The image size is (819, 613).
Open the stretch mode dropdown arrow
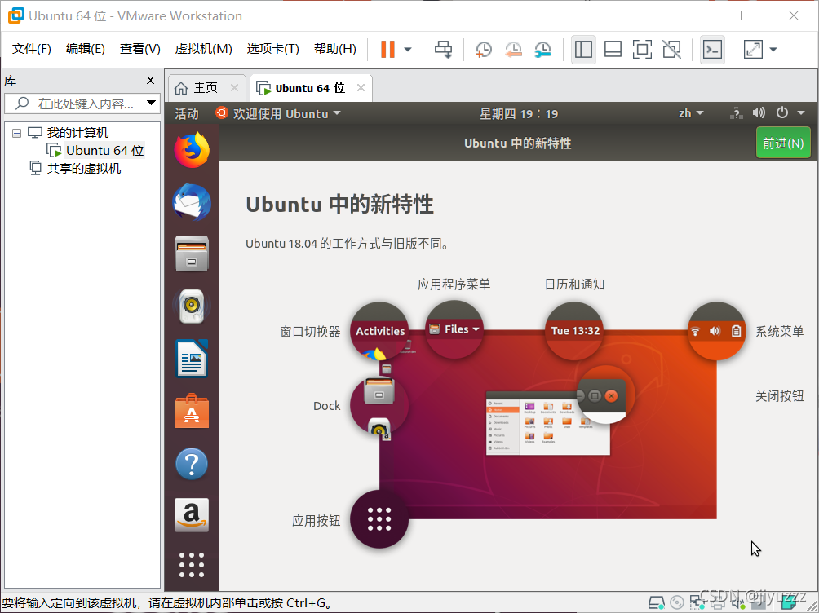click(773, 49)
